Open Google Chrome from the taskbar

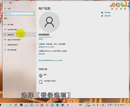(16, 105)
